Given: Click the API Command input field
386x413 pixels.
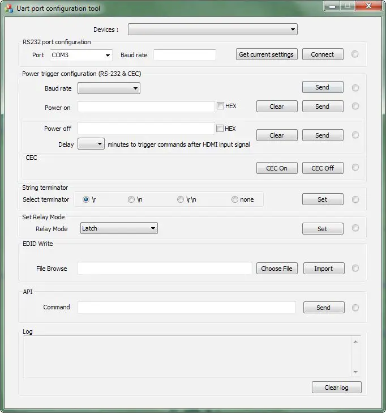Looking at the screenshot, I should coord(187,308).
